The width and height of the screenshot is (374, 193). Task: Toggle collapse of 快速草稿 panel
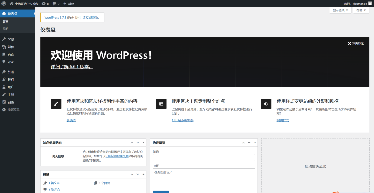tap(255, 143)
